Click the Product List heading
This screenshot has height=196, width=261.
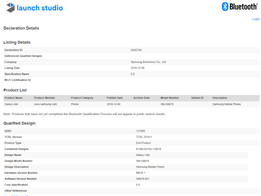[15, 90]
